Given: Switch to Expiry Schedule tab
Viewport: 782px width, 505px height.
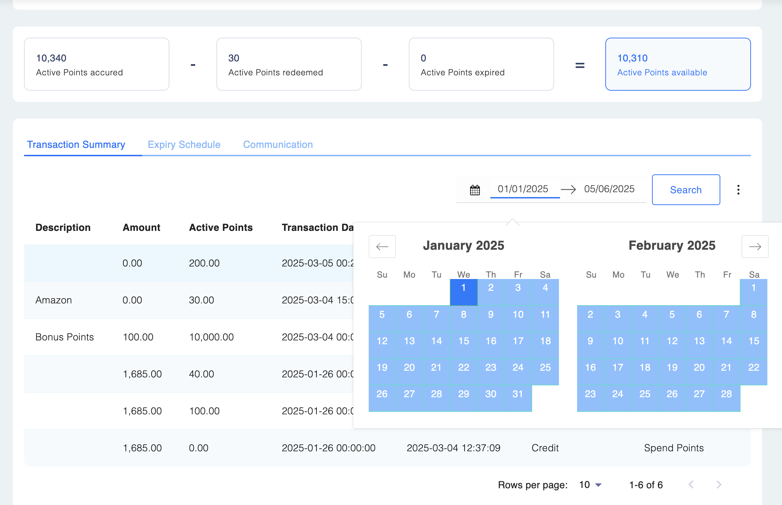Looking at the screenshot, I should click(x=184, y=144).
